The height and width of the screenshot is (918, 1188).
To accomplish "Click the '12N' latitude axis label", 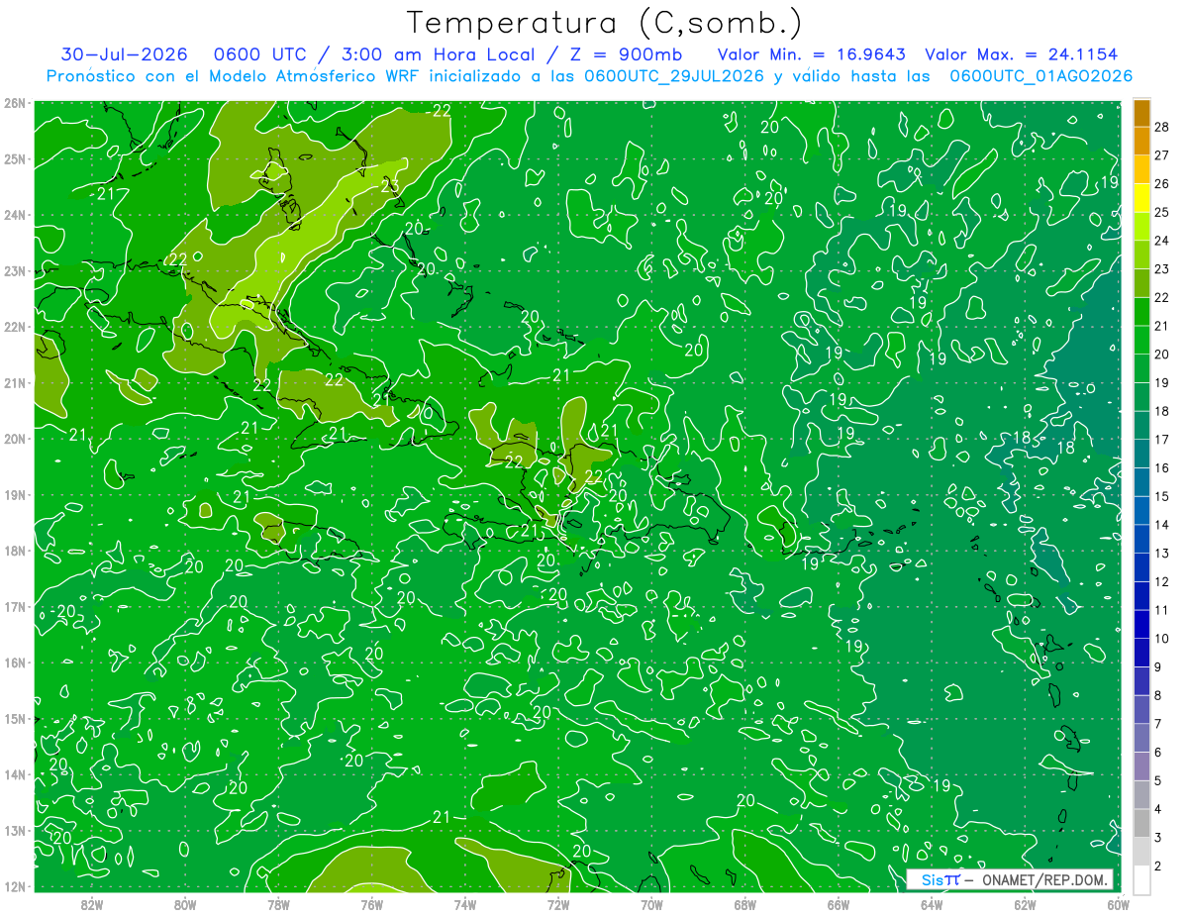I will (15, 886).
